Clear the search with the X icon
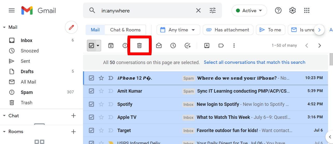Image resolution: width=333 pixels, height=144 pixels. tap(198, 10)
